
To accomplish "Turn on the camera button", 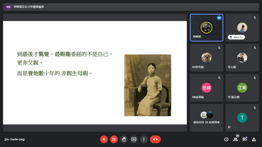I will tap(114, 139).
